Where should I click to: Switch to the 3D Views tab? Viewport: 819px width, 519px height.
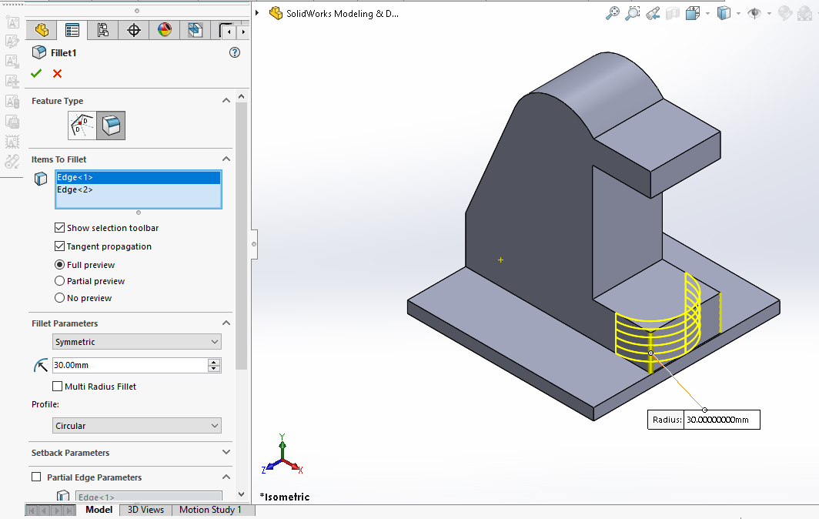[145, 510]
